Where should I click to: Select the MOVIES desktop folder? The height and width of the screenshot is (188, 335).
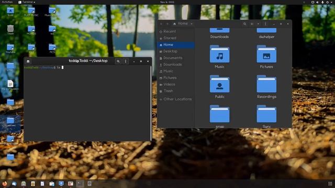pyautogui.click(x=31, y=30)
